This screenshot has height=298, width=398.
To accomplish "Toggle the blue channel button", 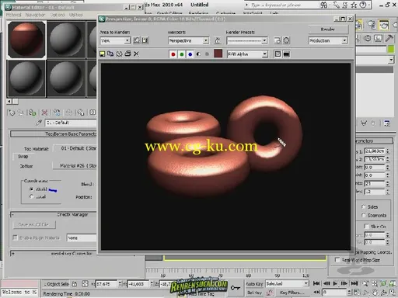I will tap(190, 54).
